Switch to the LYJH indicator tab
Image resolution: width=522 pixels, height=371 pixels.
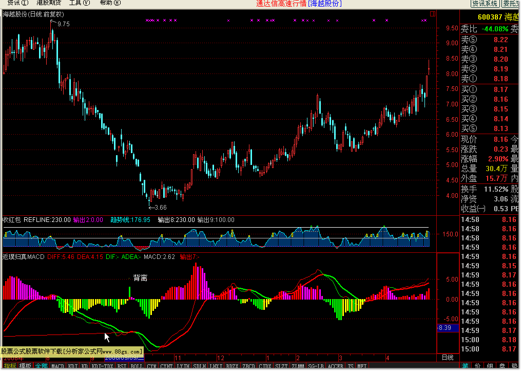183,366
